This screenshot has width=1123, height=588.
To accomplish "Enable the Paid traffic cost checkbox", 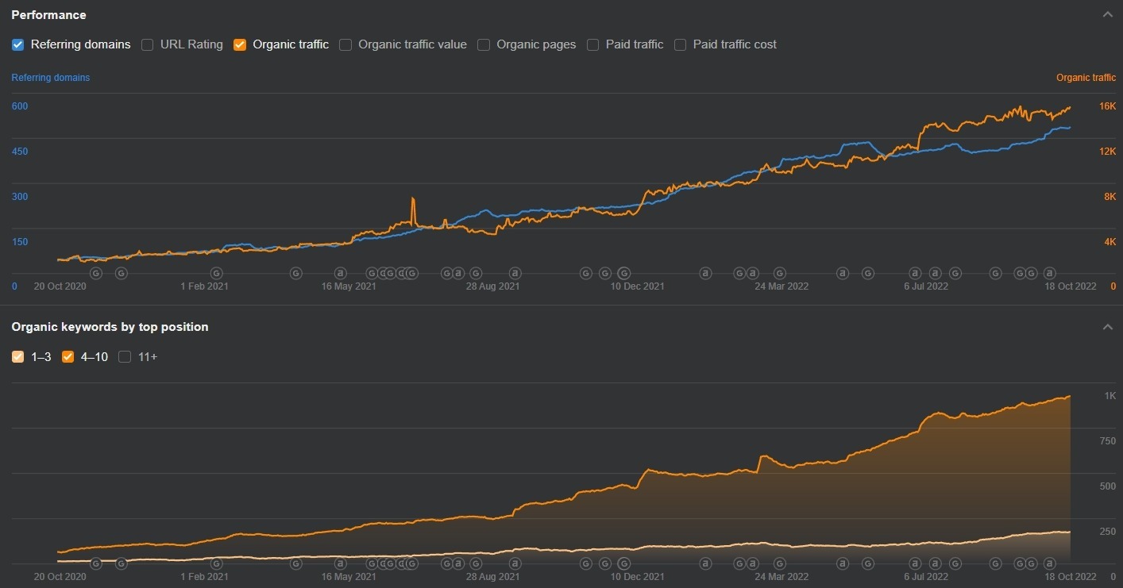I will 680,44.
